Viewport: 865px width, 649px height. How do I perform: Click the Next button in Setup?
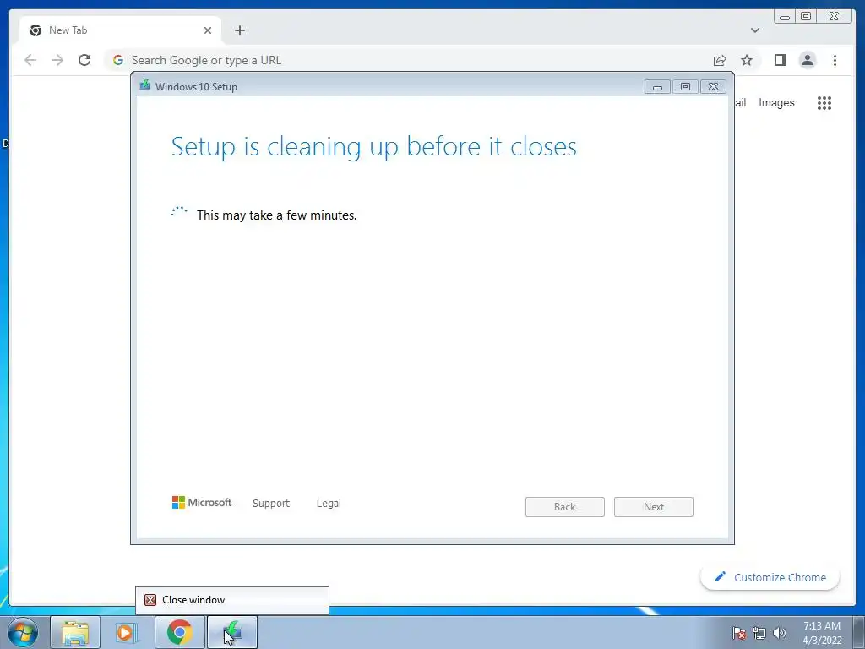pos(654,507)
